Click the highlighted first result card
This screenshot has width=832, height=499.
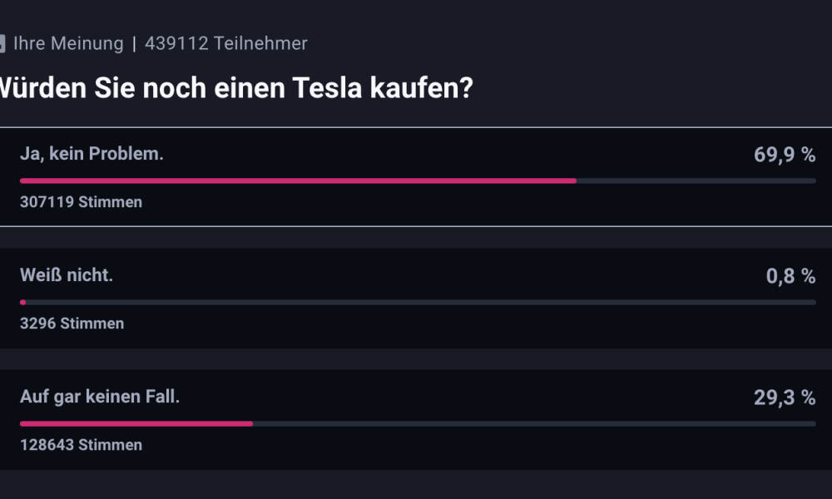(416, 176)
